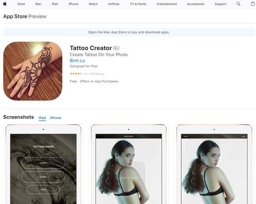Open the third iPad screenshot
The width and height of the screenshot is (256, 204).
(214, 164)
